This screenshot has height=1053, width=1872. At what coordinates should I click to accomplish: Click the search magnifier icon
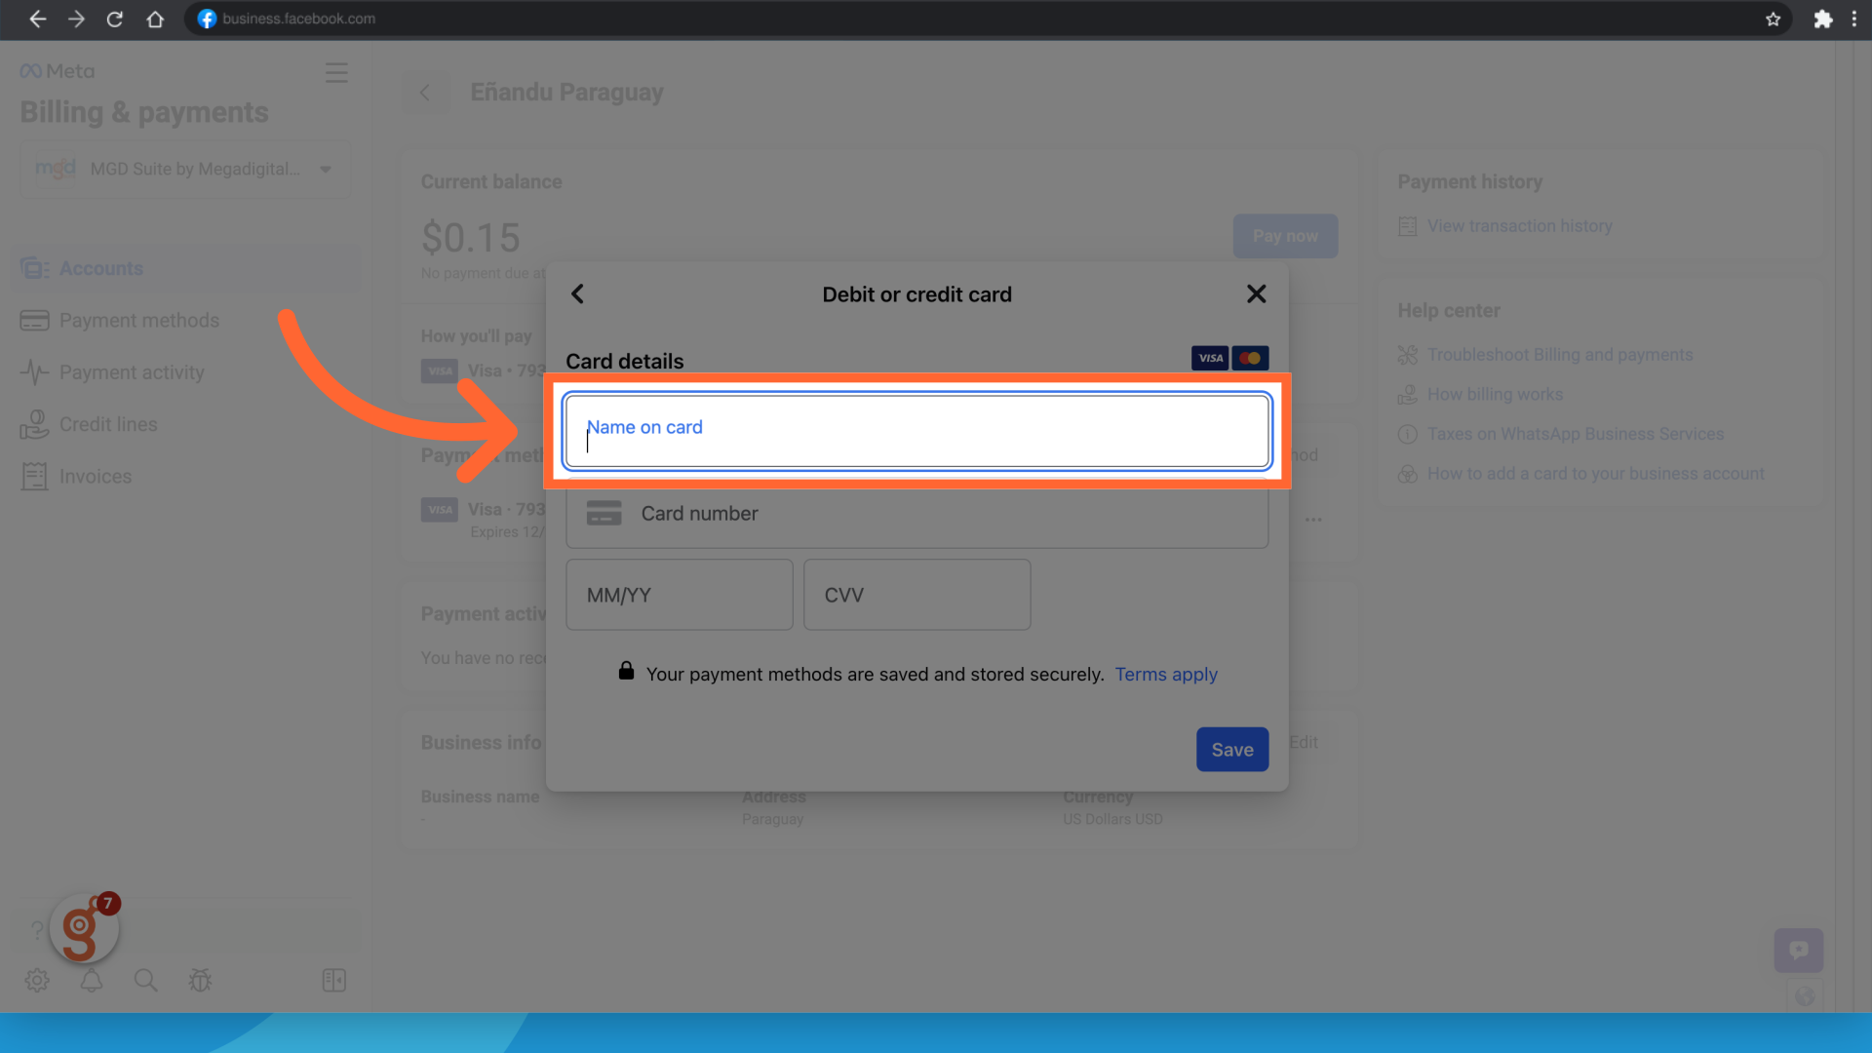coord(145,980)
